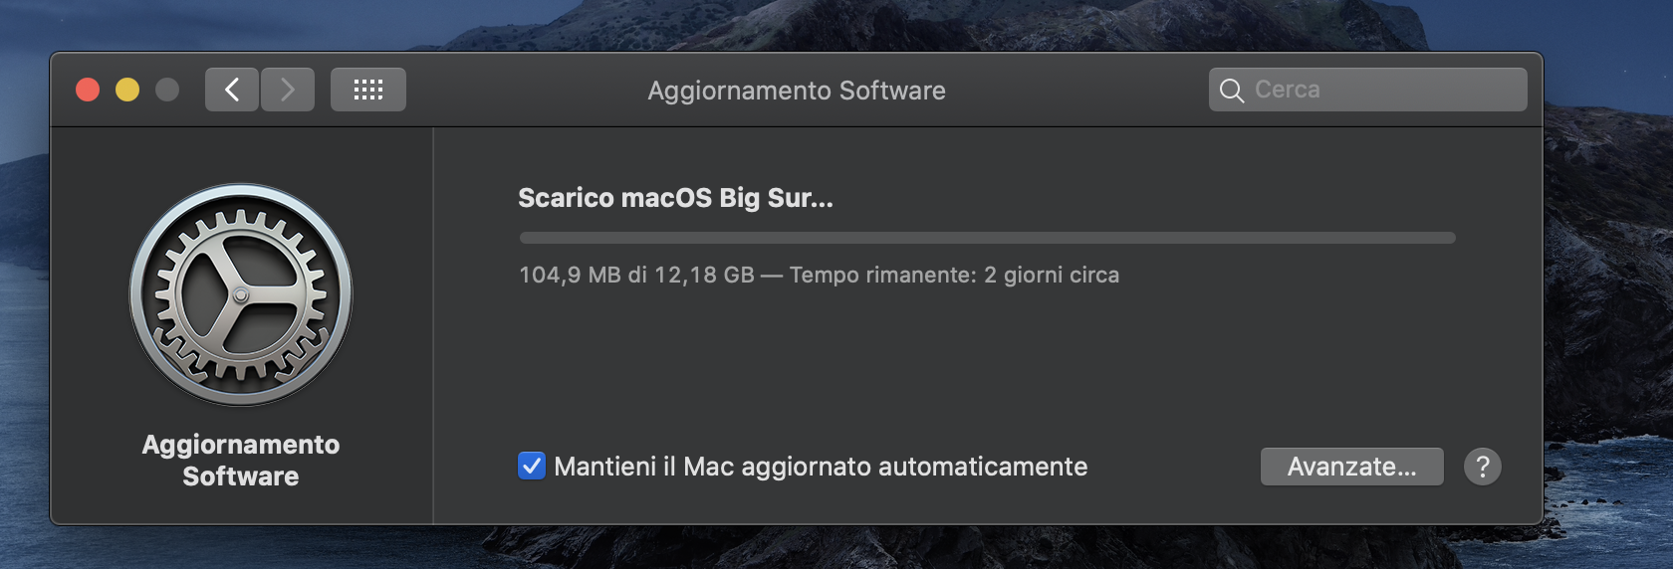Click the 'Scarico macOS Big Sur...' heading
The height and width of the screenshot is (569, 1673).
[675, 198]
